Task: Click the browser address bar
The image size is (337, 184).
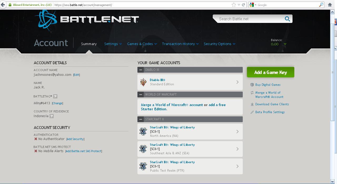Action: click(142, 5)
